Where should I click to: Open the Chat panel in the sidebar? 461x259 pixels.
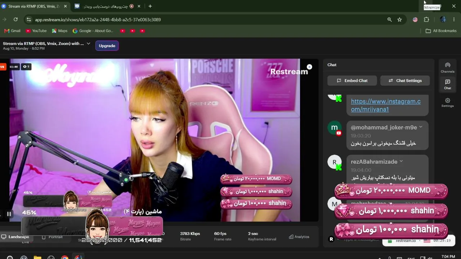447,85
